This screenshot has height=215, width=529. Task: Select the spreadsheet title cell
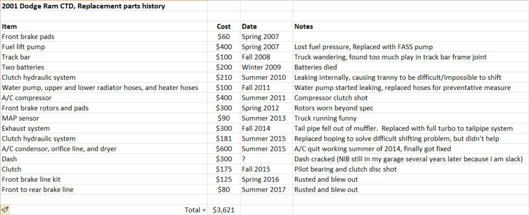click(x=84, y=6)
